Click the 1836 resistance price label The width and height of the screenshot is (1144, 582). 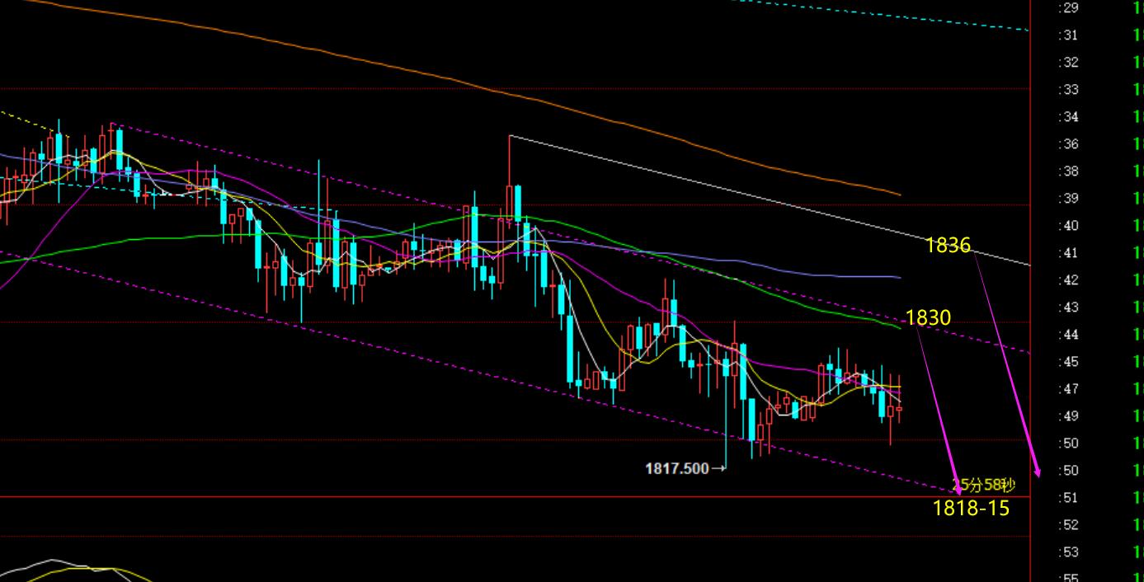948,245
